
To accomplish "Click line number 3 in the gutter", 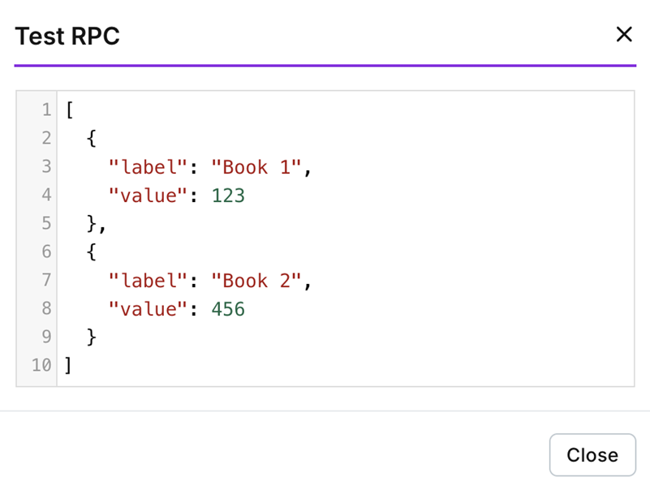I will pyautogui.click(x=46, y=166).
